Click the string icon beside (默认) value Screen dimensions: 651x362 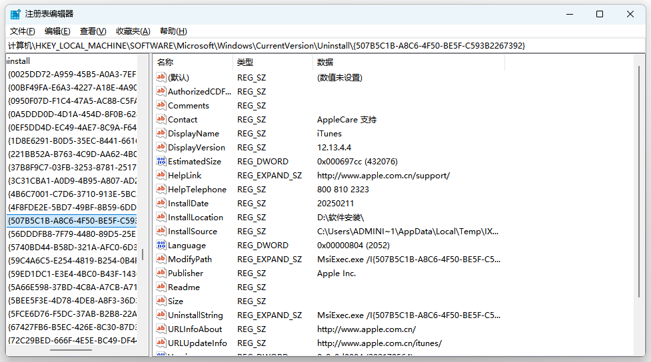161,77
